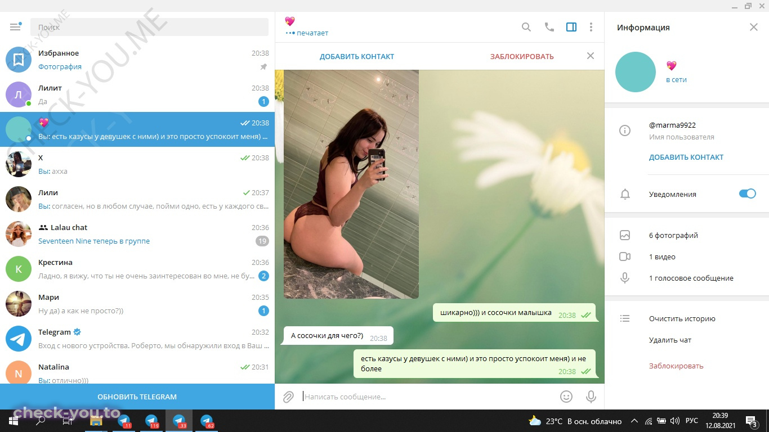Focus the Написать сообщение input
The image size is (769, 432).
(428, 397)
